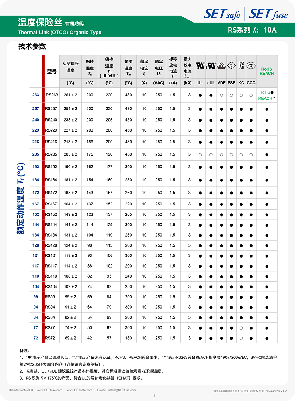The width and height of the screenshot is (295, 401).
Task: Click the VDE triangle logo in table header
Action: (221, 66)
